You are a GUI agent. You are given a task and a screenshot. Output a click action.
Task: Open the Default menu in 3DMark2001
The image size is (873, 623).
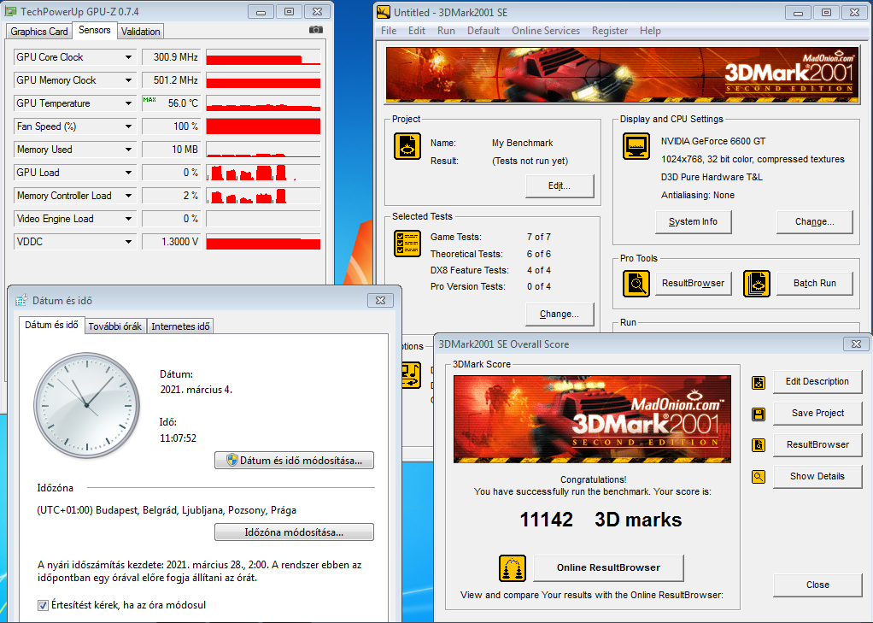483,31
